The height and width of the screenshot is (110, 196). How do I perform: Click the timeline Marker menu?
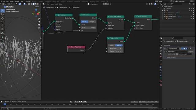click(24, 102)
